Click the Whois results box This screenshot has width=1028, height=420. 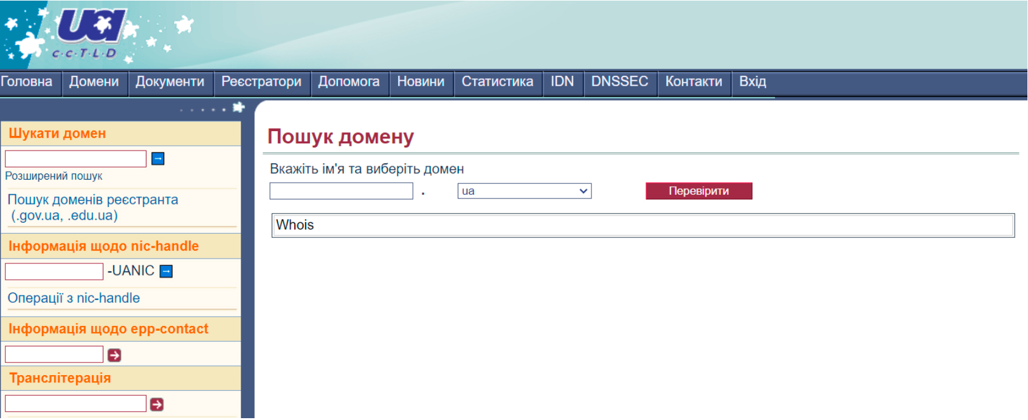click(x=643, y=225)
